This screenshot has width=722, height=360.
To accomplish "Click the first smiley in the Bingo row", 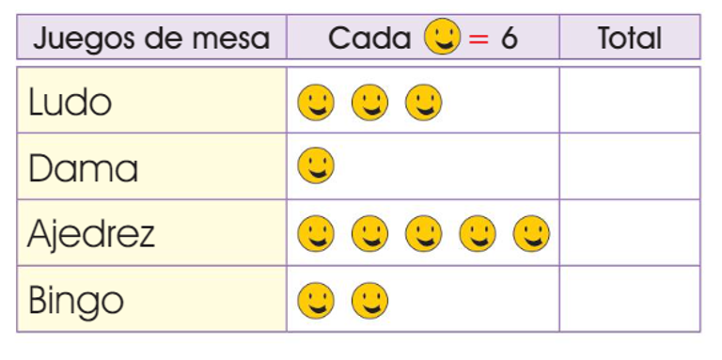I will (316, 301).
